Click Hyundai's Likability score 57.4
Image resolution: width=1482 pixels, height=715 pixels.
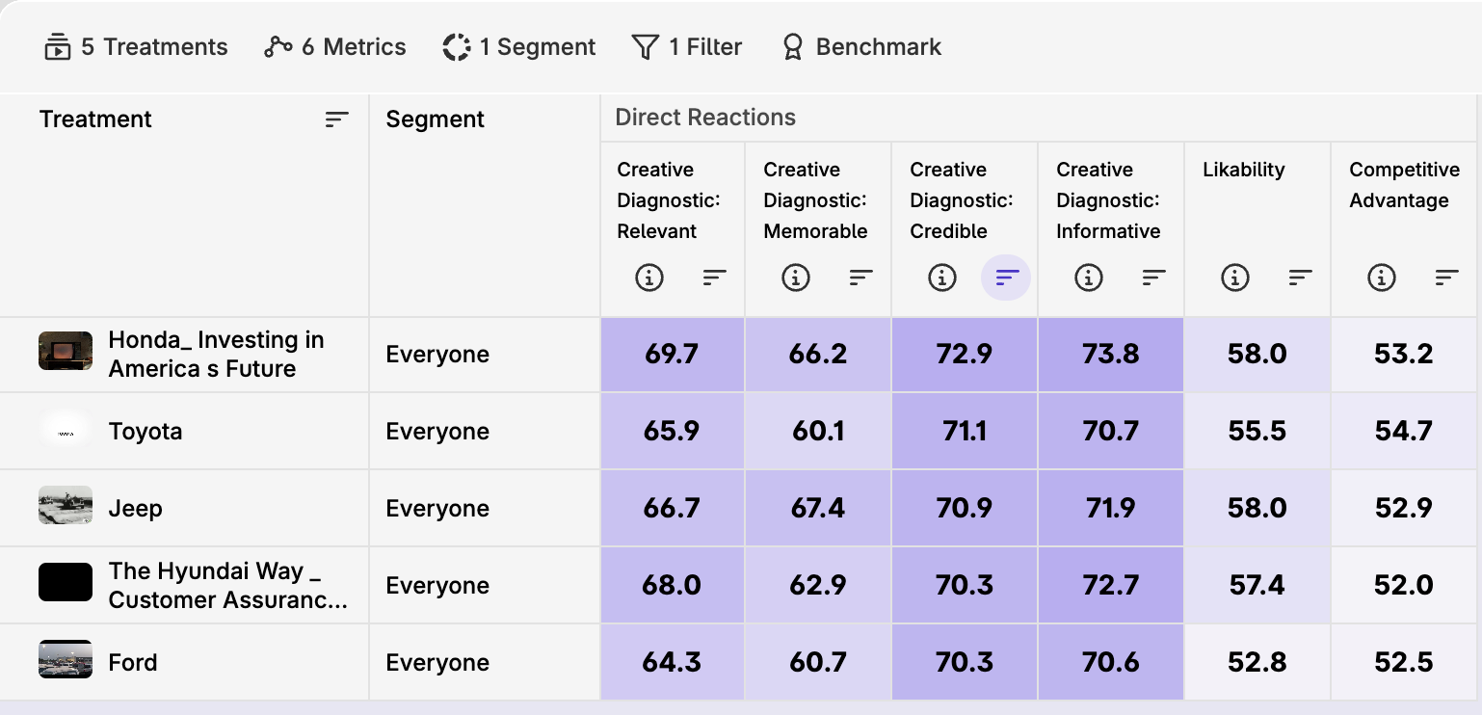[x=1257, y=586]
